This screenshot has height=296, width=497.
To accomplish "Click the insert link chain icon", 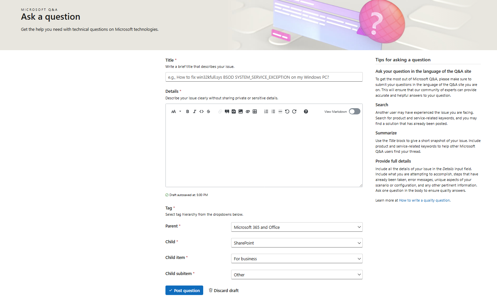I will coord(220,111).
